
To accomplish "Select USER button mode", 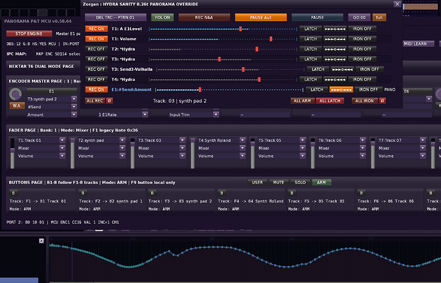I will 257,183.
